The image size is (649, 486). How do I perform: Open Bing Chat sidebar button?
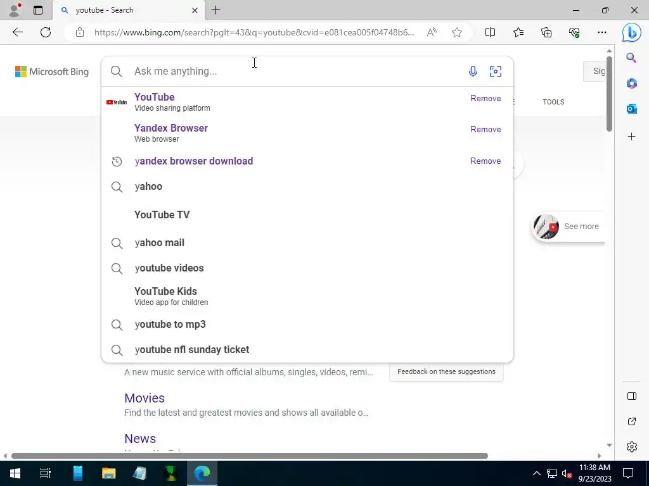tap(632, 33)
